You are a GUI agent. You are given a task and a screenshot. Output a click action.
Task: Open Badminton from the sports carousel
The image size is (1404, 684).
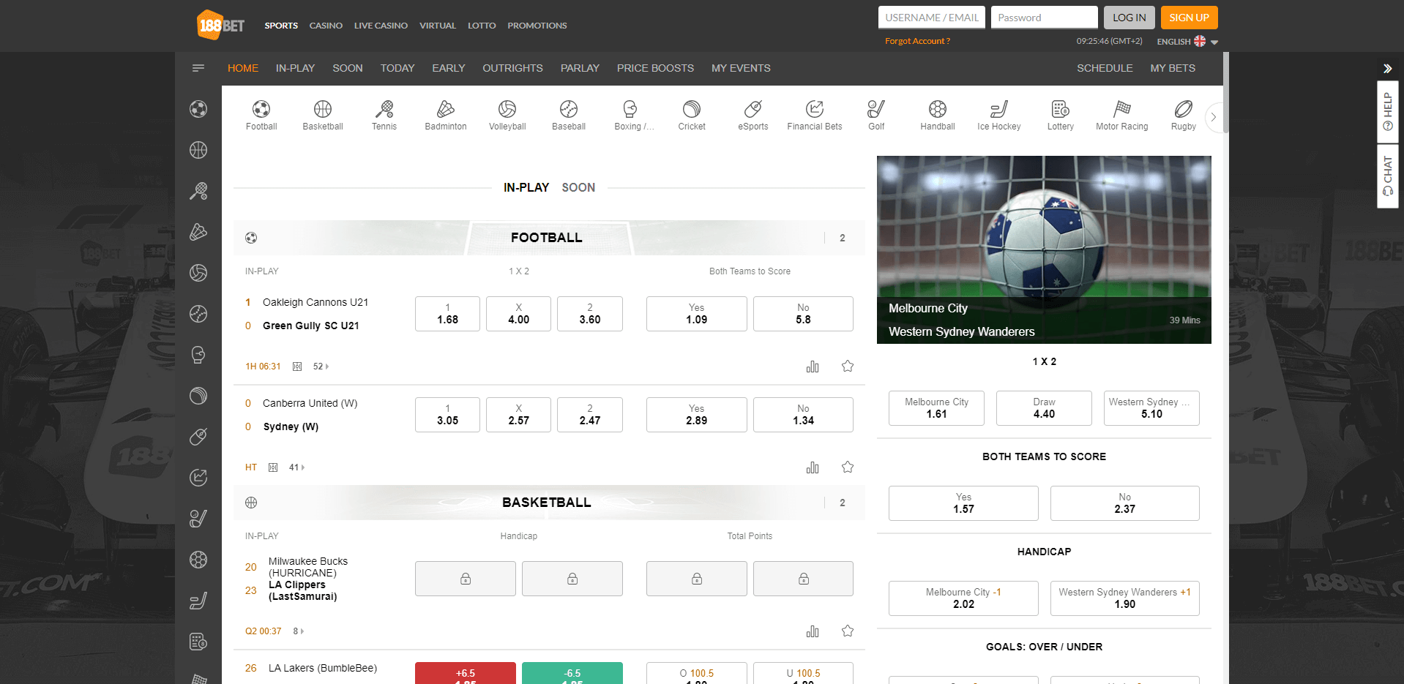[x=446, y=116]
